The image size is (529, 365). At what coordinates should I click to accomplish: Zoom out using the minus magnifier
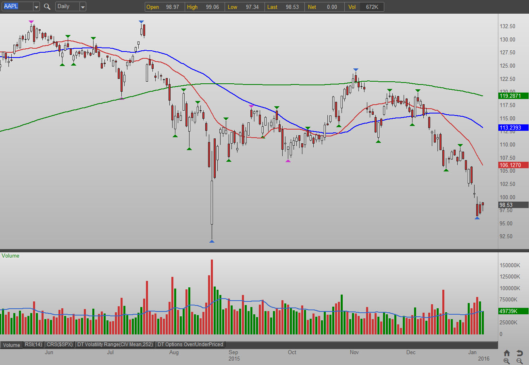coord(520,361)
